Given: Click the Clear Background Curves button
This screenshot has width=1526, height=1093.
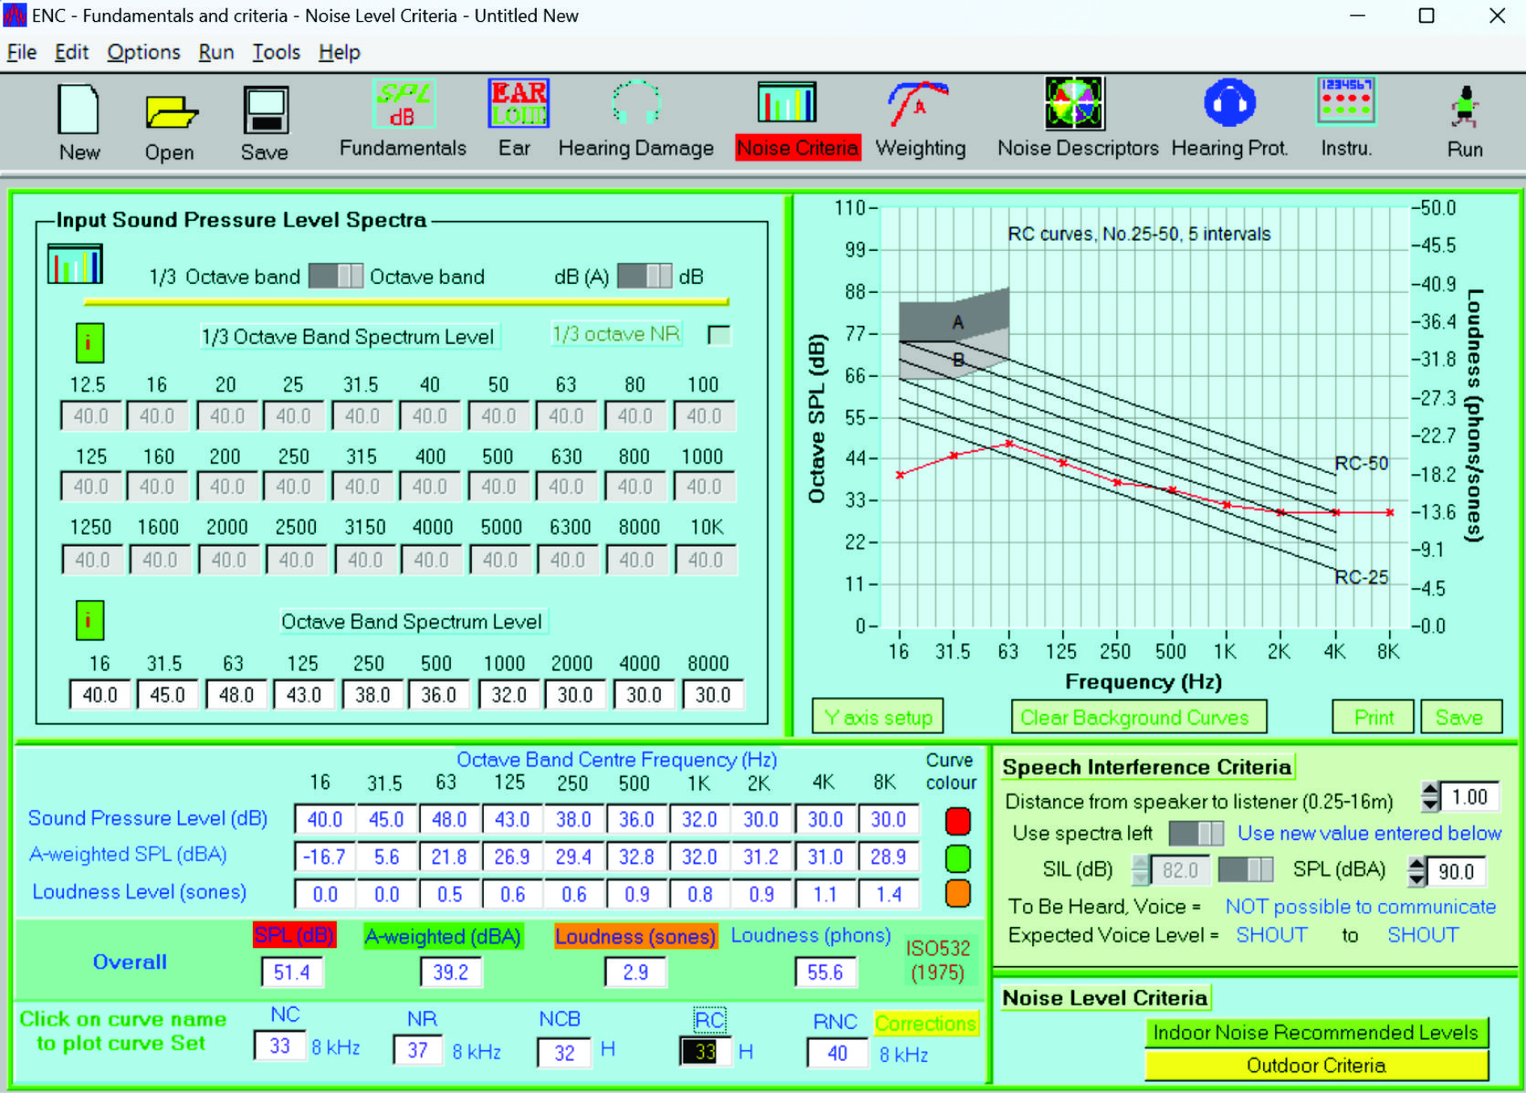Looking at the screenshot, I should (x=1138, y=717).
